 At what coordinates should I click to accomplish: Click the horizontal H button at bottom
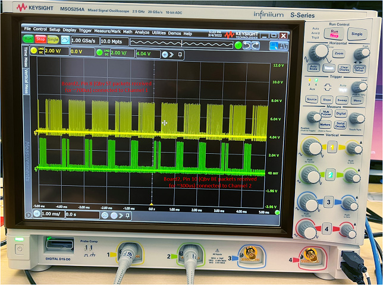pos(36,214)
